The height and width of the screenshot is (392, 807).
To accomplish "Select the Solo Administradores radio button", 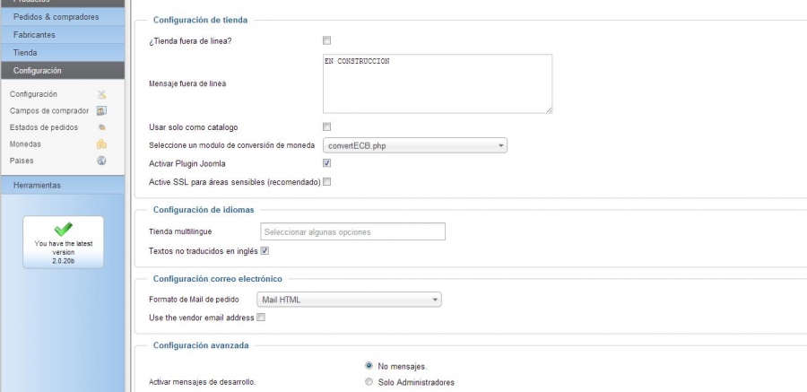I will (369, 382).
